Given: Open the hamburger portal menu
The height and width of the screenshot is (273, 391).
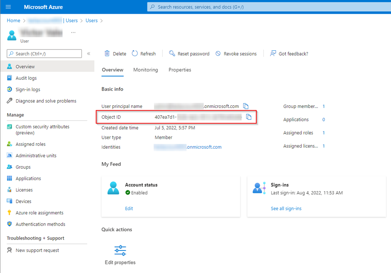Looking at the screenshot, I should pyautogui.click(x=8, y=7).
